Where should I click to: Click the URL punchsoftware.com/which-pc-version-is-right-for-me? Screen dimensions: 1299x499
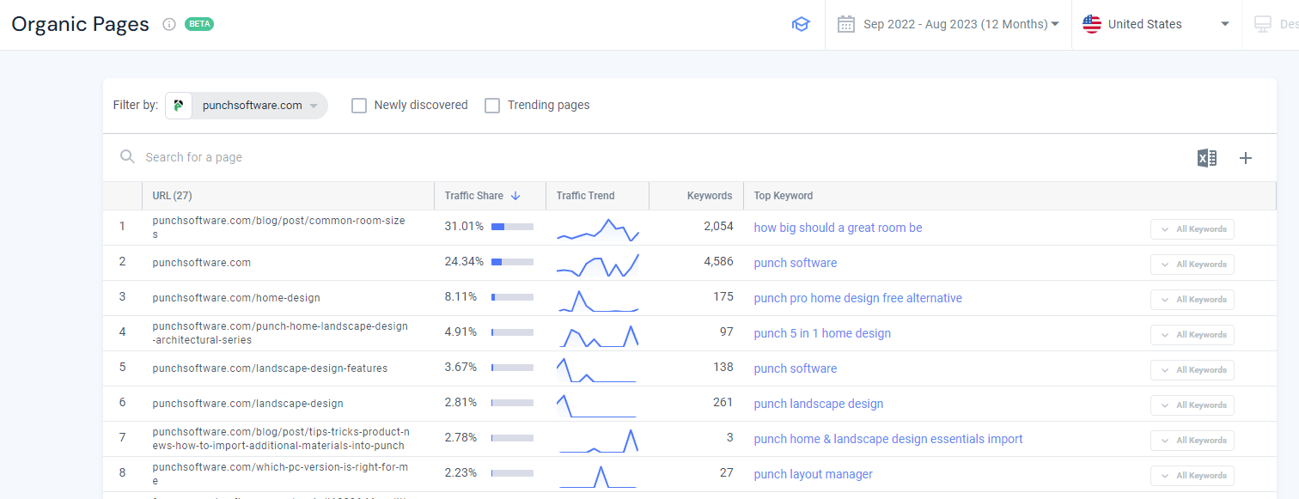(280, 474)
